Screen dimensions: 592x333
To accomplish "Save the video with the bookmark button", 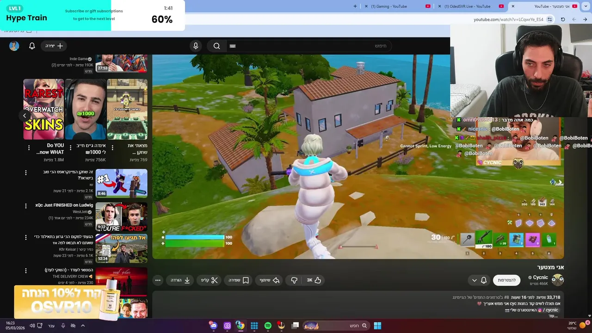I will pyautogui.click(x=239, y=280).
